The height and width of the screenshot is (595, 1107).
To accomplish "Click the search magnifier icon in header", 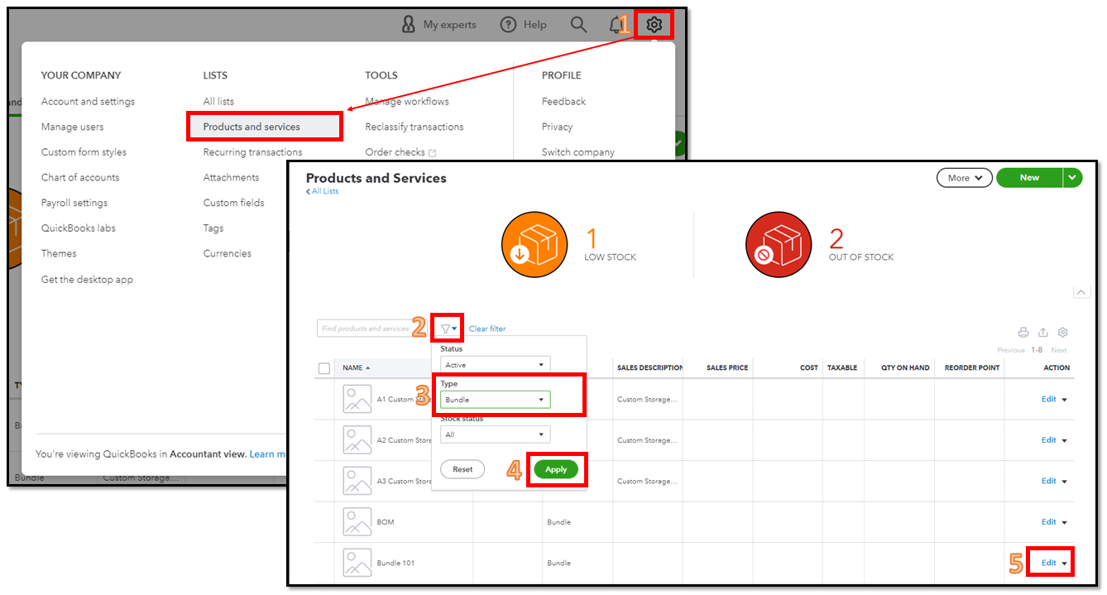I will [x=578, y=25].
